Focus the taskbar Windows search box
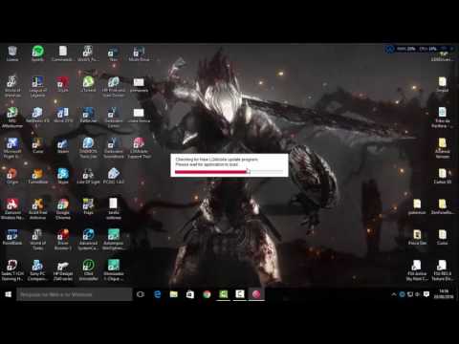 click(x=74, y=294)
